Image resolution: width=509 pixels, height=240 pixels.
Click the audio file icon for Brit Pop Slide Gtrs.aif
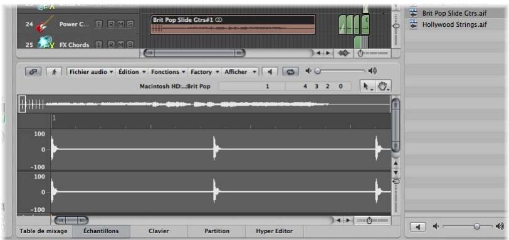[413, 13]
